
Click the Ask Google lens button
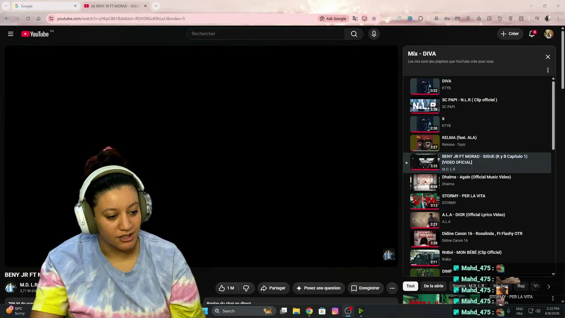click(x=333, y=19)
